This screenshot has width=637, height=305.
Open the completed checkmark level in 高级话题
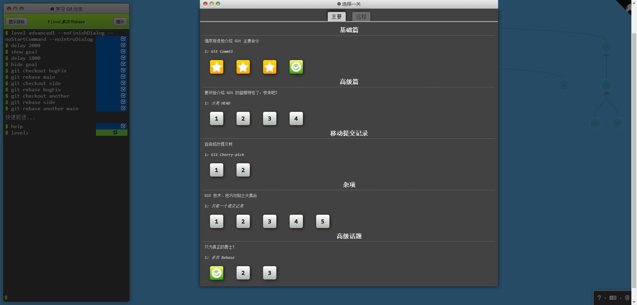point(217,273)
